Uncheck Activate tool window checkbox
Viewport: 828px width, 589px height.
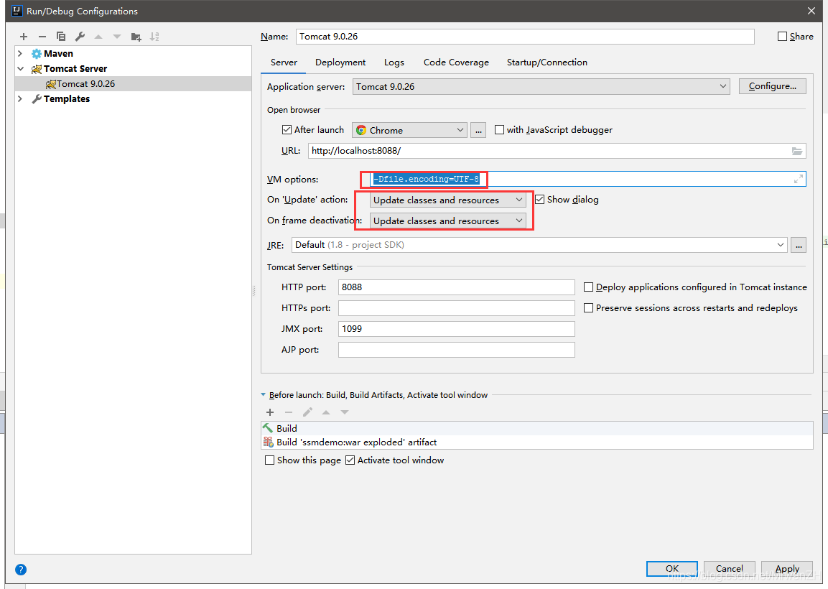[x=350, y=460]
